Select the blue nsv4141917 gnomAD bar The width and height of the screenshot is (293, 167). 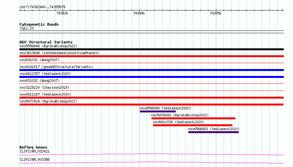coord(151,70)
